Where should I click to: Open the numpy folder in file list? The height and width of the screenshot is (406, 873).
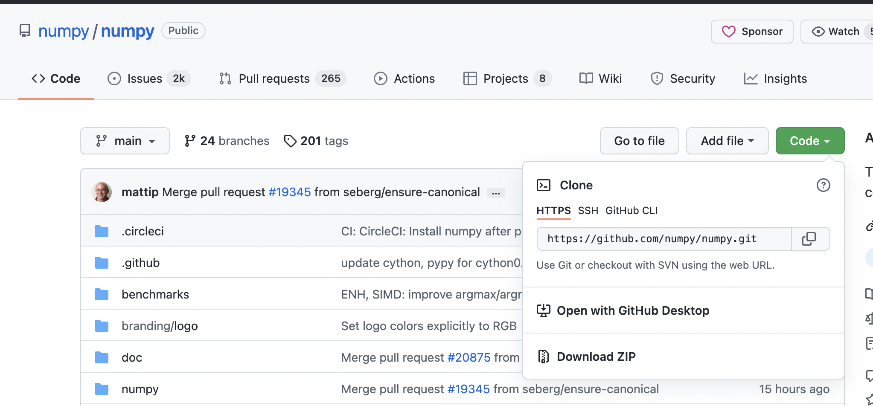tap(140, 389)
